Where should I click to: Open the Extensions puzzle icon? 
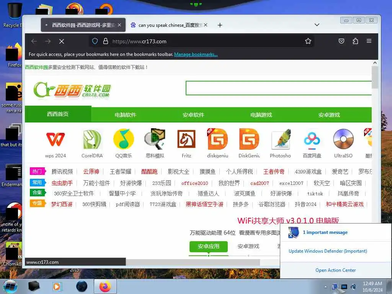pos(355,41)
